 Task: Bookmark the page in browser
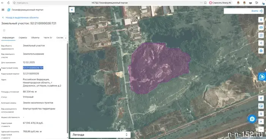coord(205,3)
